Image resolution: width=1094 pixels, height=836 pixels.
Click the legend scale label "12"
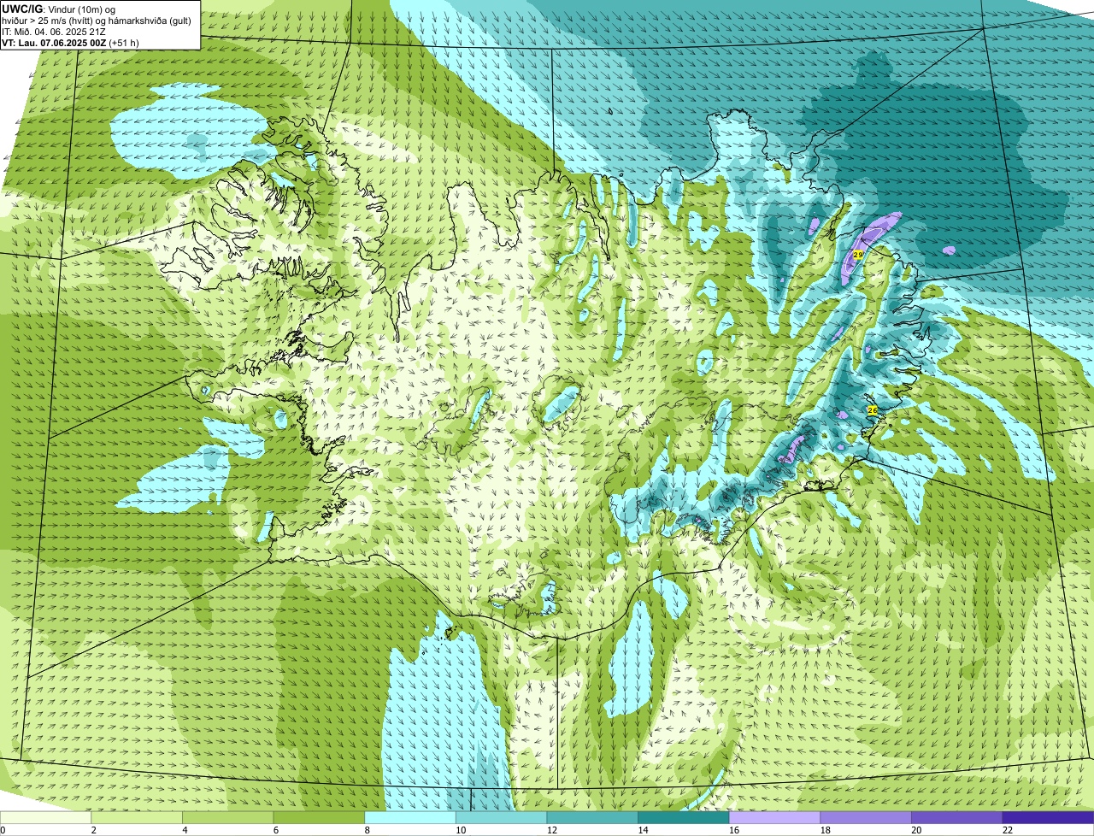(552, 830)
